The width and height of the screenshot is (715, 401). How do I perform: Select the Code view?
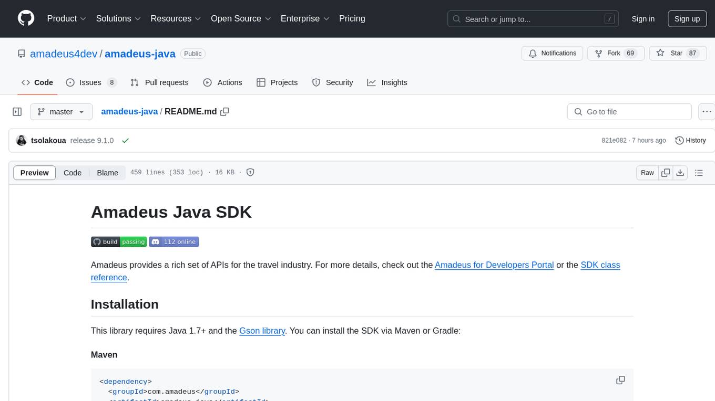[x=73, y=173]
